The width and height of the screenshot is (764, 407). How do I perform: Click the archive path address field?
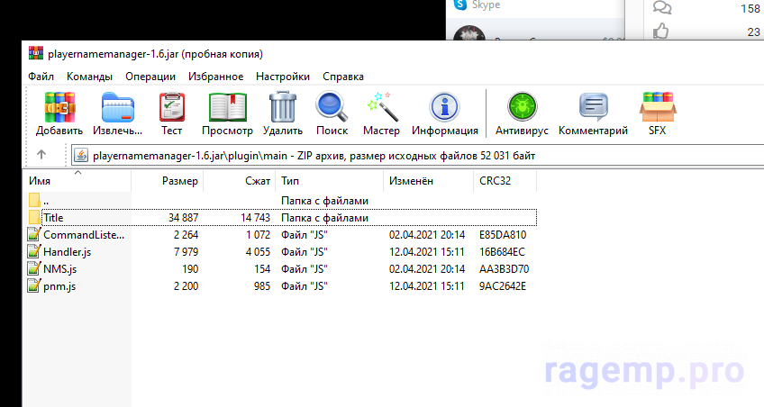(417, 155)
